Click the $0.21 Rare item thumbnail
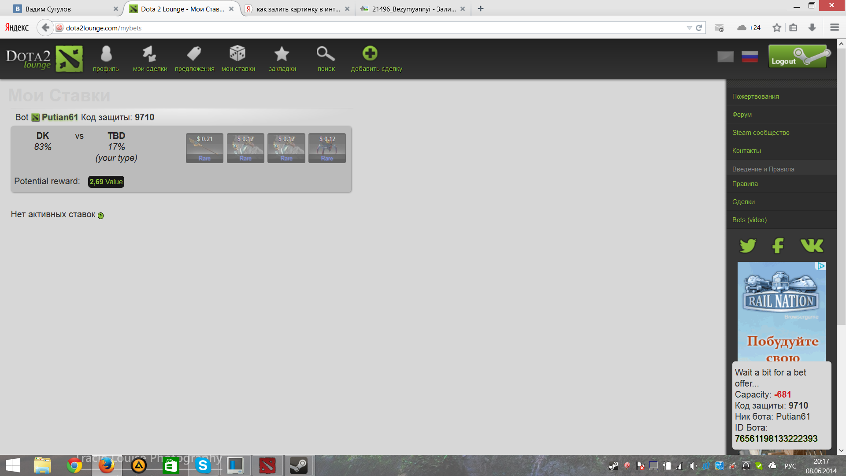Image resolution: width=846 pixels, height=476 pixels. click(x=204, y=148)
